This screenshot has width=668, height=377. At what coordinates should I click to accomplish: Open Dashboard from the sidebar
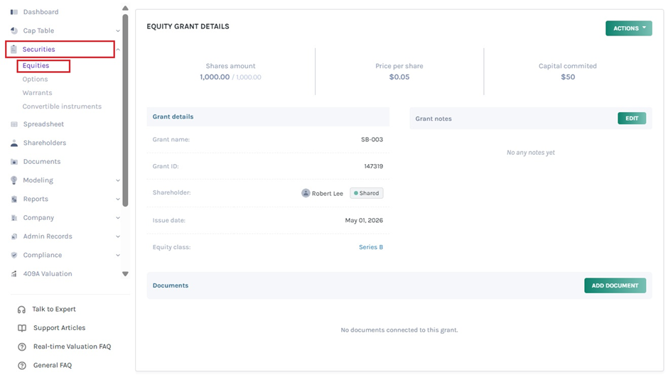(x=41, y=12)
